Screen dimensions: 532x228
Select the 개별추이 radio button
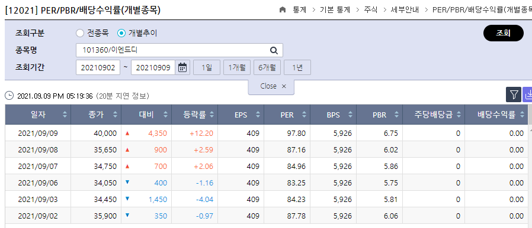pos(121,33)
